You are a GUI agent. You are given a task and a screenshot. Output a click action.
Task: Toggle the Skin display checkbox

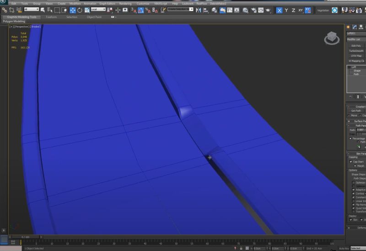[351, 220]
